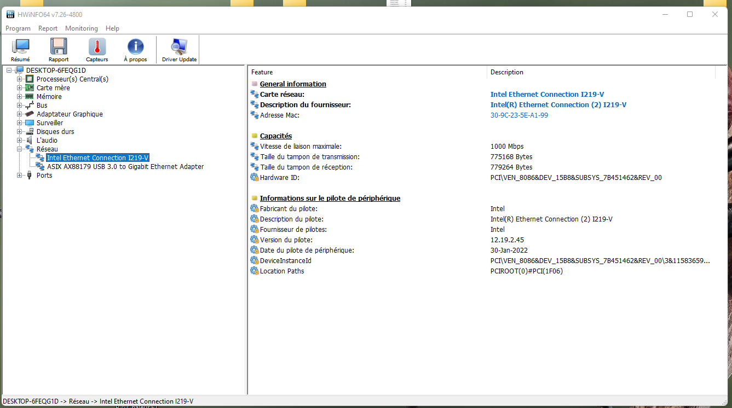Click icon next to Capacités header
This screenshot has width=732, height=408.
click(x=254, y=136)
